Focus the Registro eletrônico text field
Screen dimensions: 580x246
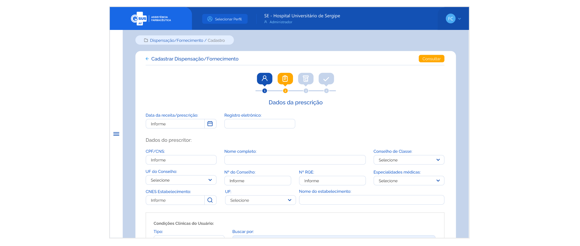tap(259, 124)
